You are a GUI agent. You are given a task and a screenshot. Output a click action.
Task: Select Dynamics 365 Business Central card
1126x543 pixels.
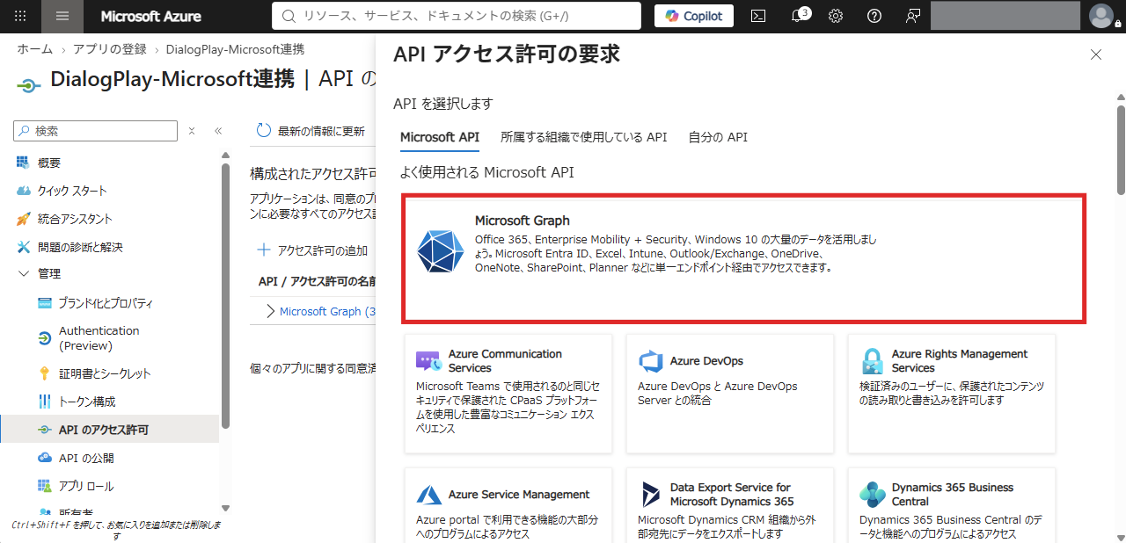(952, 504)
